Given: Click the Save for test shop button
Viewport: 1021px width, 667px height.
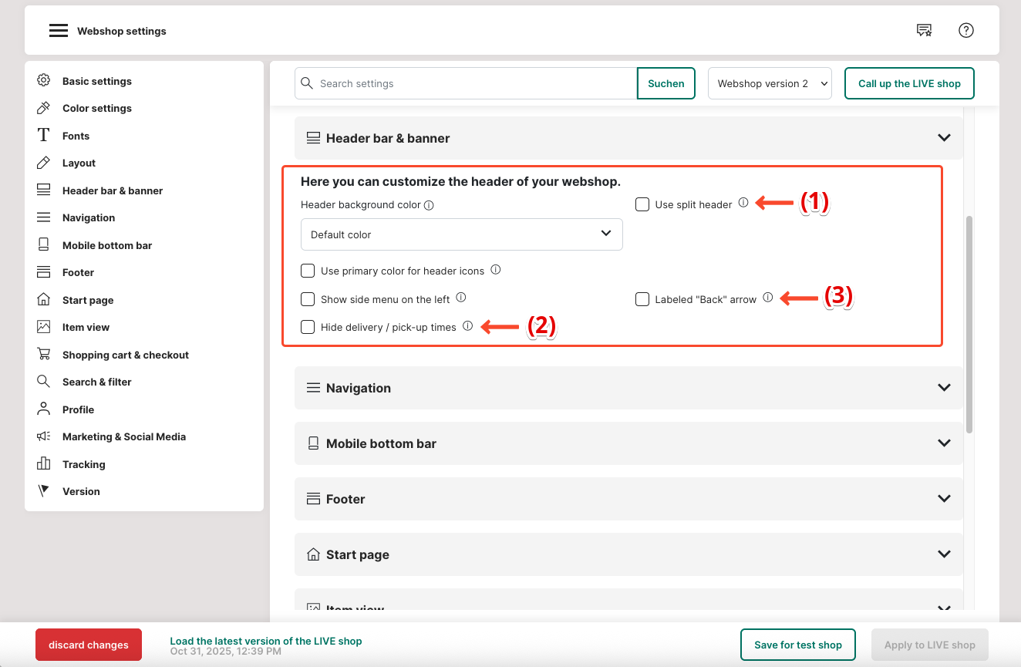Looking at the screenshot, I should pos(797,645).
